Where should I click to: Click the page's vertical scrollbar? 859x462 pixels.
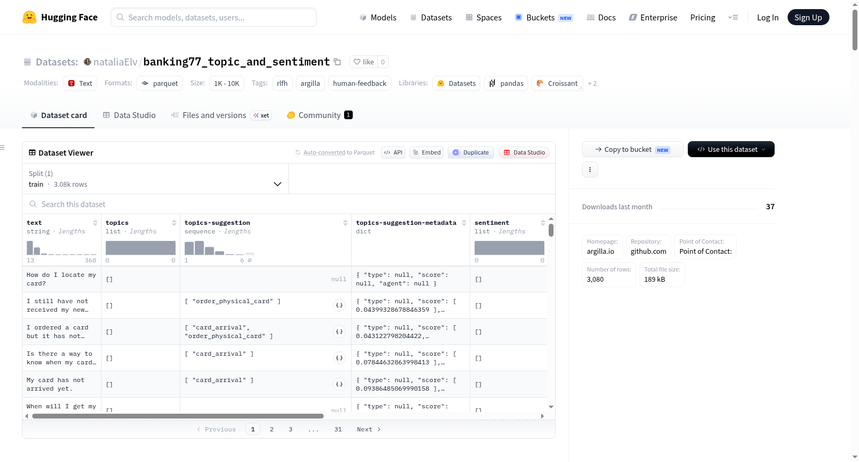(855, 30)
